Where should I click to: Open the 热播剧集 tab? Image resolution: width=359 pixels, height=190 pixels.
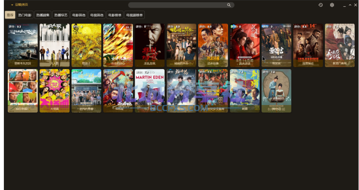coord(43,15)
